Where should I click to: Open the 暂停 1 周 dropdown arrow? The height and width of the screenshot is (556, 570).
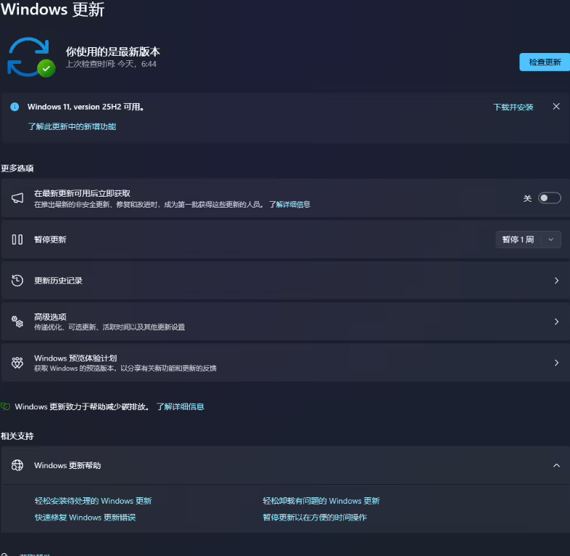pyautogui.click(x=551, y=240)
